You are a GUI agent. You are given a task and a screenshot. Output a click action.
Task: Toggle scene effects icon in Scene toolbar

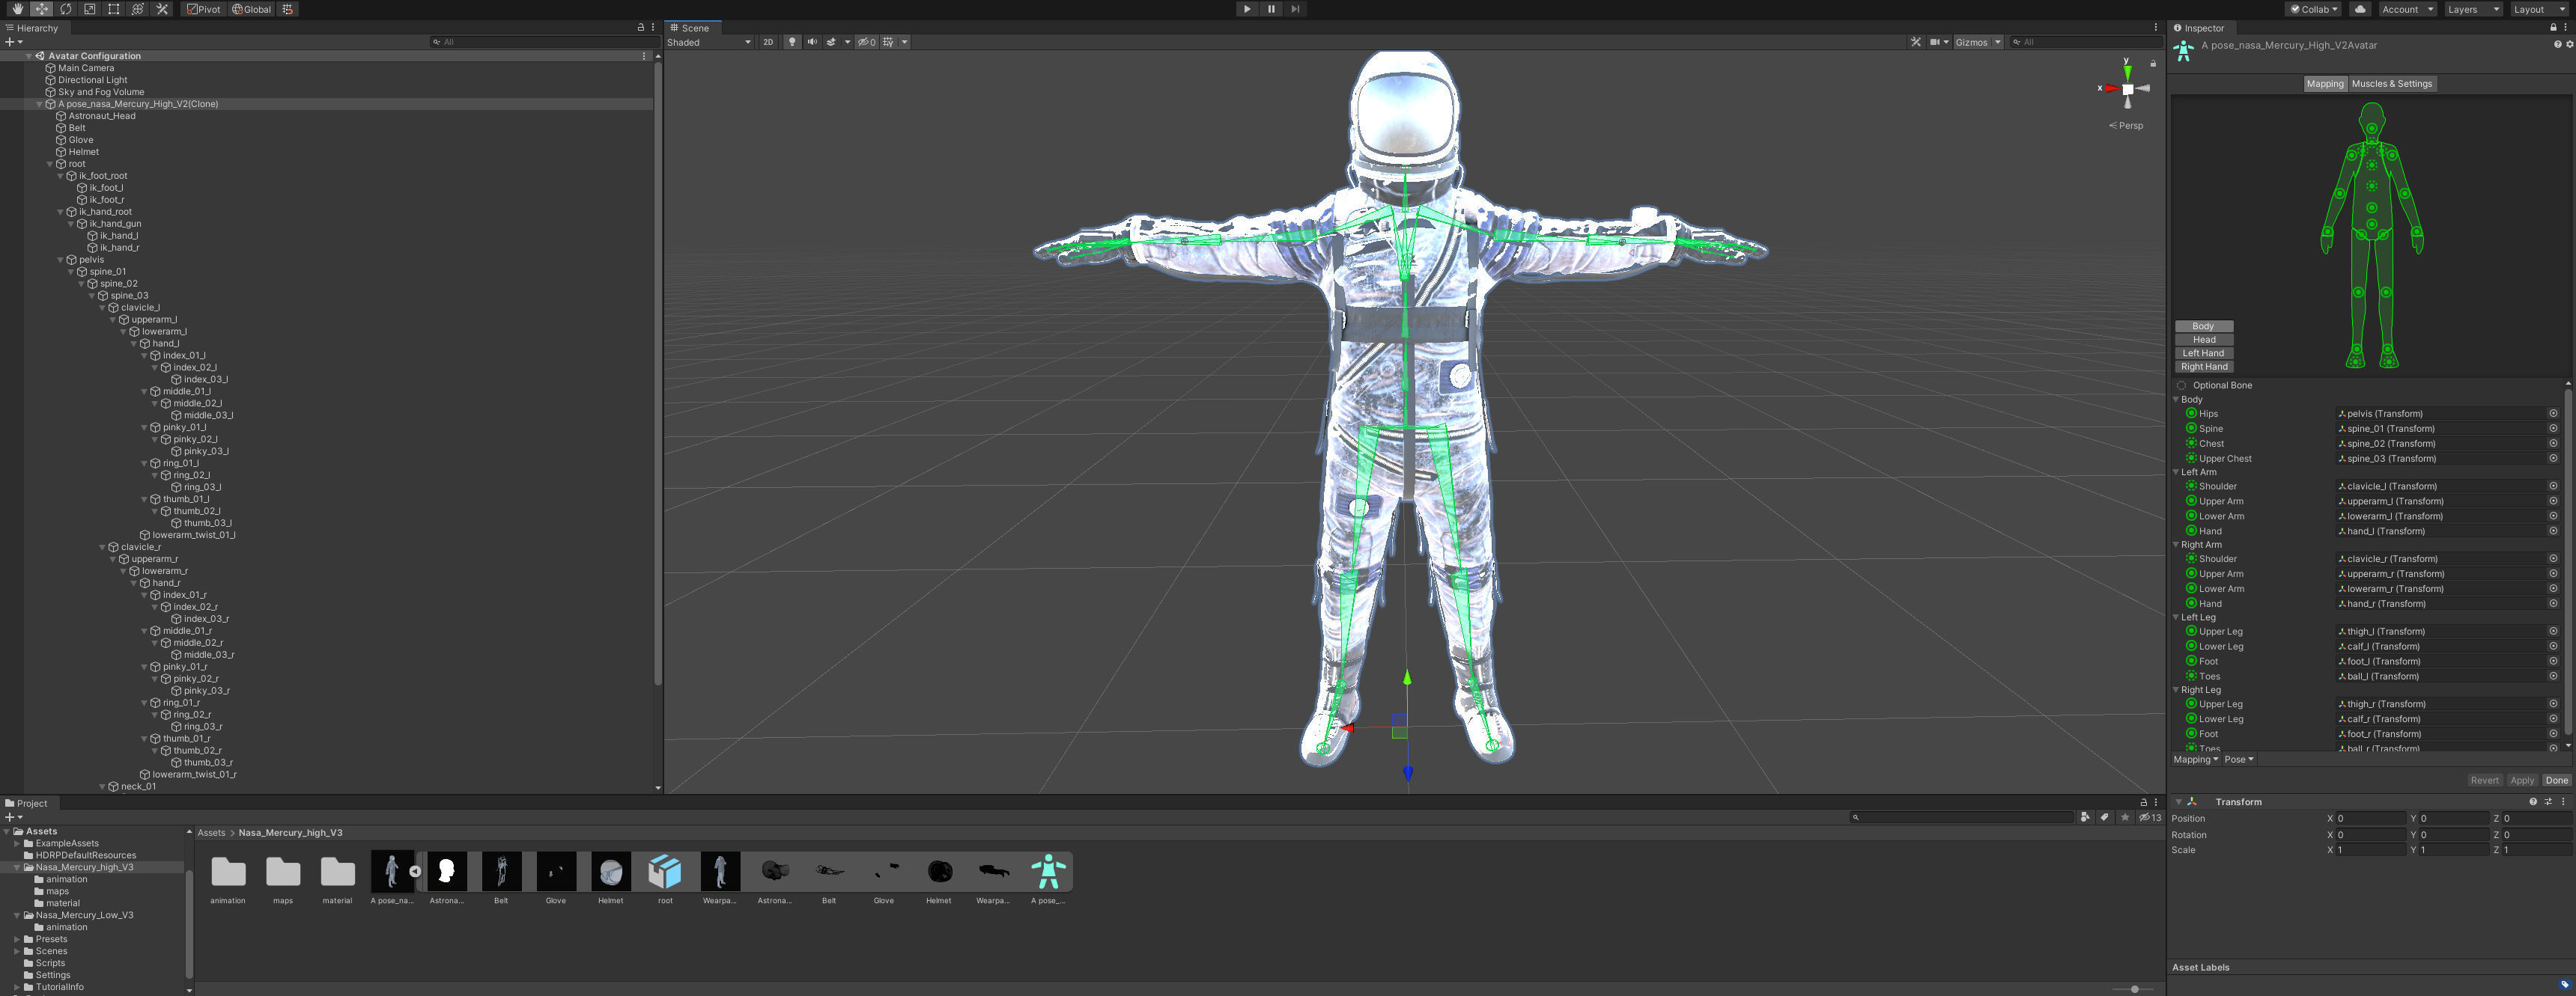click(x=831, y=42)
